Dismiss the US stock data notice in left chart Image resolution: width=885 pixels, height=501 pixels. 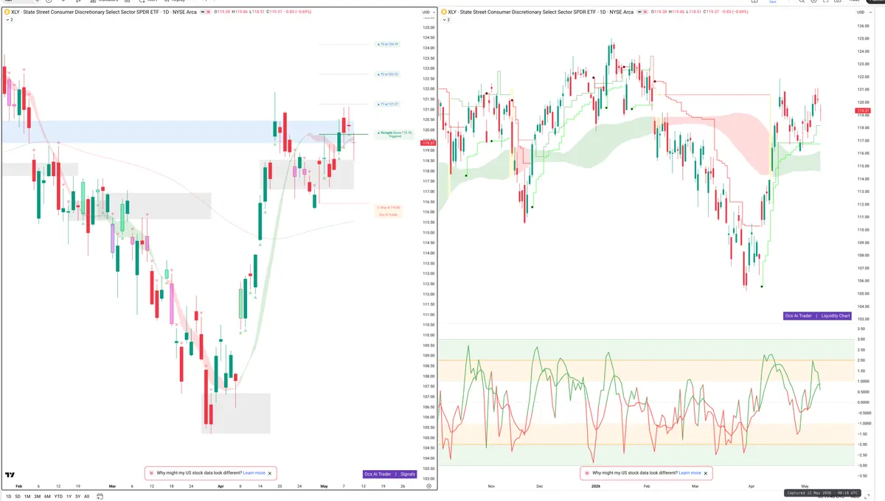tap(270, 473)
